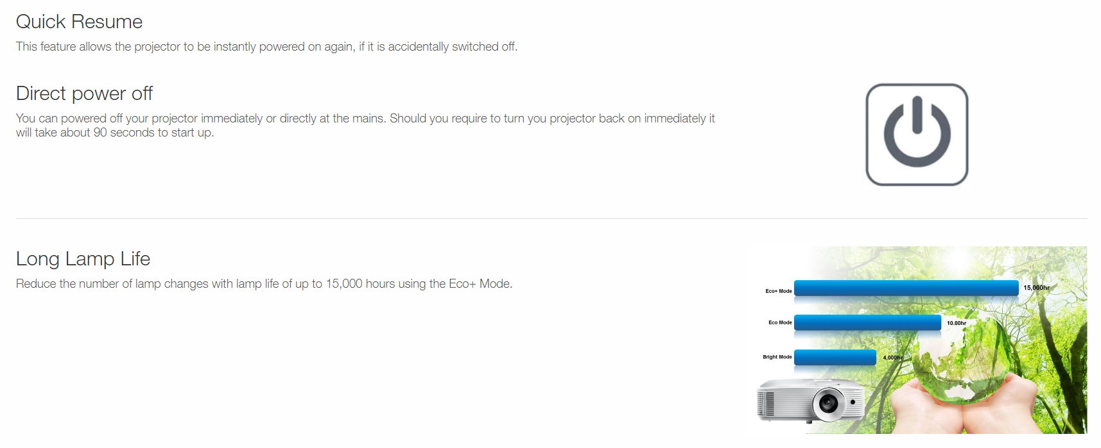Click the Eco+ Mode blue bar
Screen dimensions: 1101x448
(906, 288)
